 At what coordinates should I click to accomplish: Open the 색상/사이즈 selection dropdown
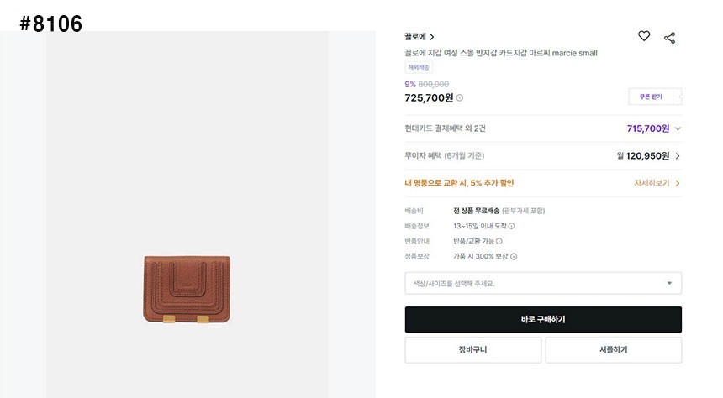pyautogui.click(x=542, y=283)
